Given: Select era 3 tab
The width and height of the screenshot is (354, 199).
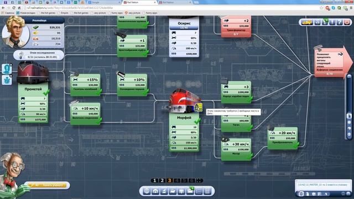Looking at the screenshot, I should point(170,181).
